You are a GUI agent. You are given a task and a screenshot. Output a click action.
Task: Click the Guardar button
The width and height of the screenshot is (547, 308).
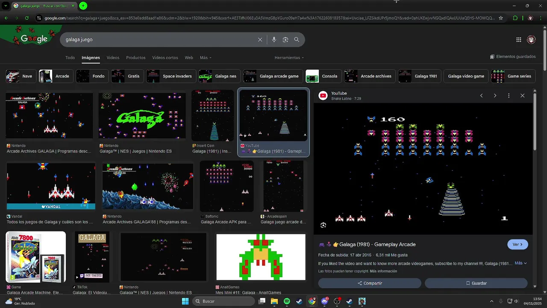click(x=476, y=283)
